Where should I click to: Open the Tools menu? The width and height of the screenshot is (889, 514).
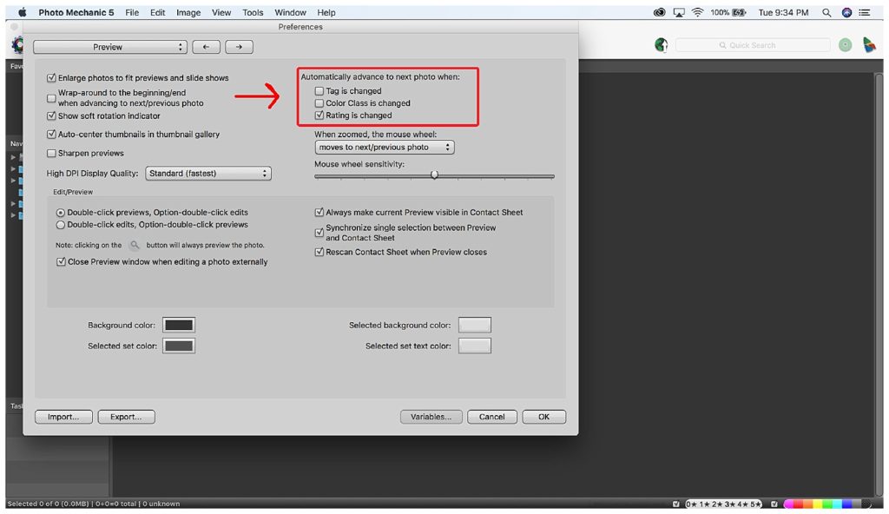253,12
